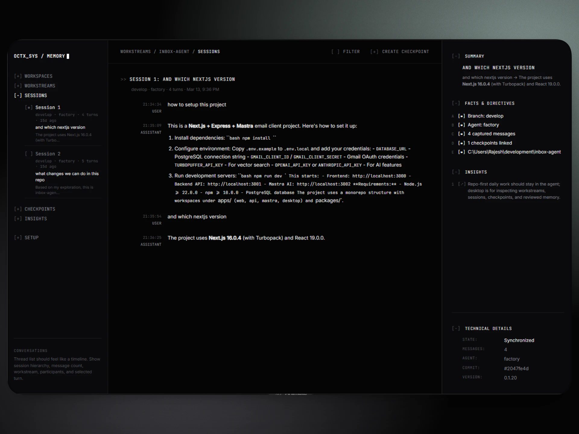Click the commit hash #2047fe4d
Screen dimensions: 579x434
[516, 369]
